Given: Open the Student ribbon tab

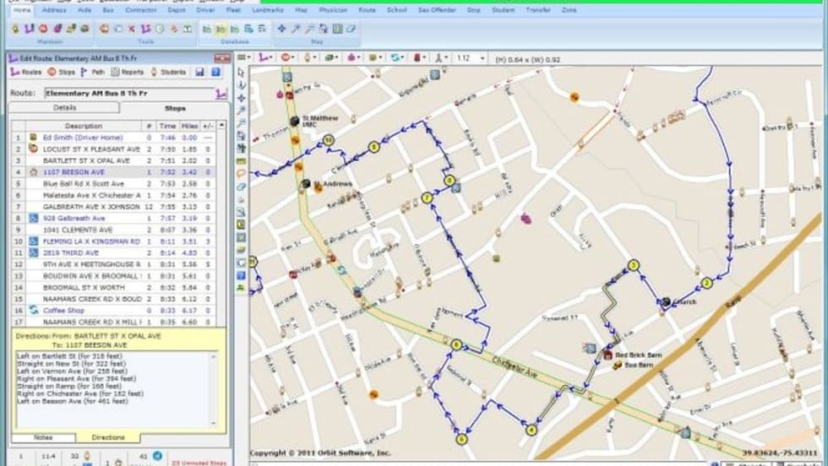Looking at the screenshot, I should point(503,10).
